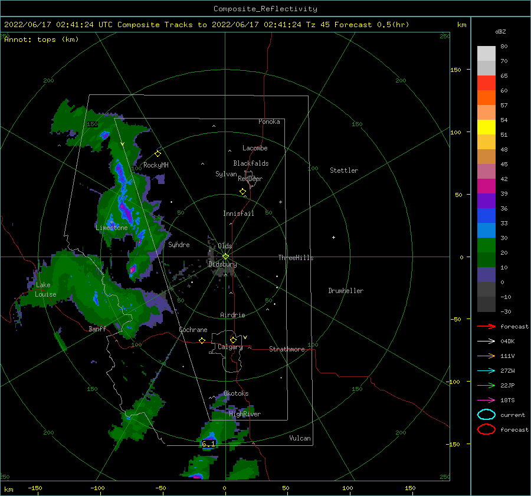Click the Cochrane city label
The width and height of the screenshot is (531, 496).
[x=193, y=330]
